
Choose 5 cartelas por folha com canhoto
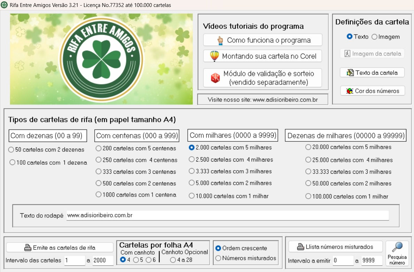(136, 260)
